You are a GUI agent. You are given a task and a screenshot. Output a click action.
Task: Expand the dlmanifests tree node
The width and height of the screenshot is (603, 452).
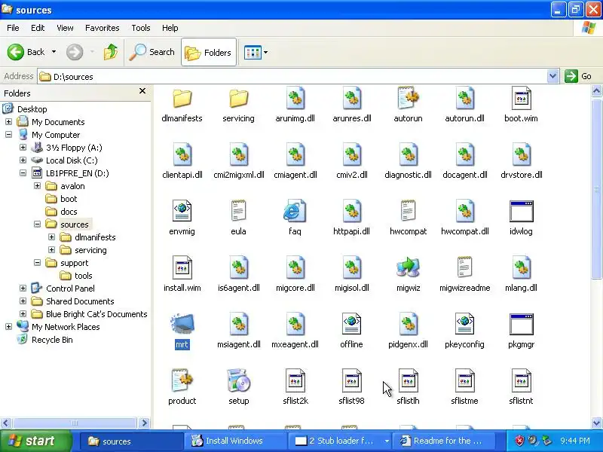click(51, 237)
